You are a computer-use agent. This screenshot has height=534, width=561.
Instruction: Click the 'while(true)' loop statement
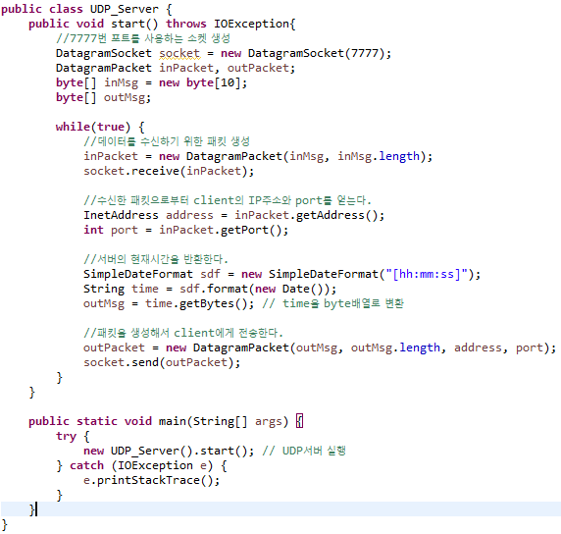click(x=93, y=127)
